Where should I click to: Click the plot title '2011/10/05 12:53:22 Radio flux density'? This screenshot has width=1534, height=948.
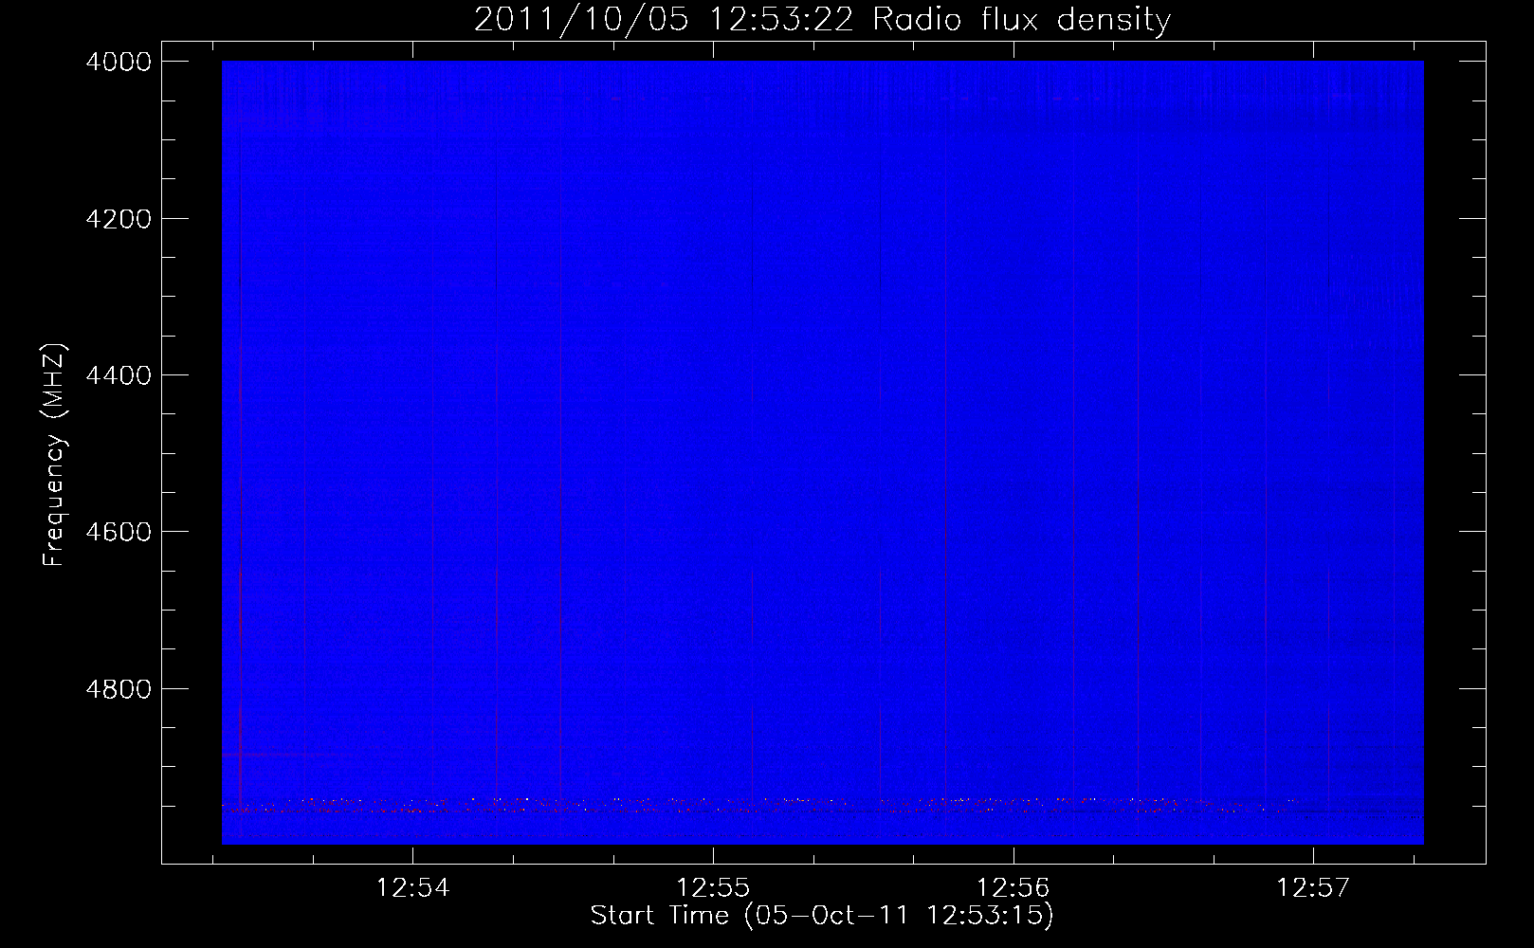point(822,20)
